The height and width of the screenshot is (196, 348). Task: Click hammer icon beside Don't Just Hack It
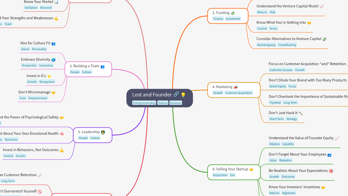300,113
